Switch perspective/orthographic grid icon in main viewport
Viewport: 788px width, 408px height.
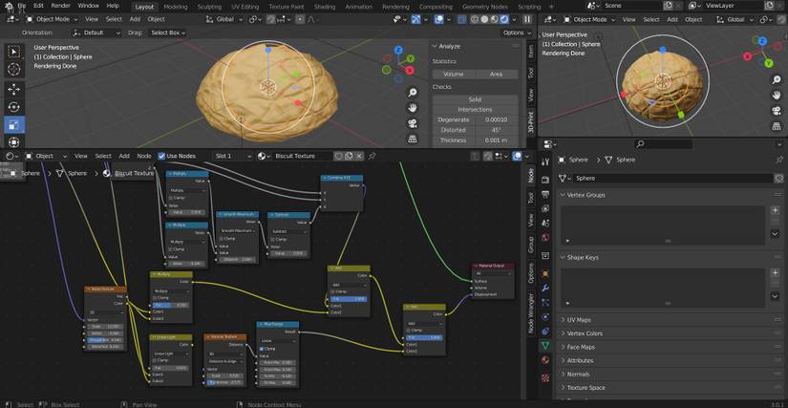(413, 140)
